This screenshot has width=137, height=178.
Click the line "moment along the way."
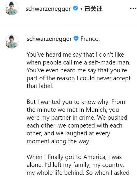59,141
